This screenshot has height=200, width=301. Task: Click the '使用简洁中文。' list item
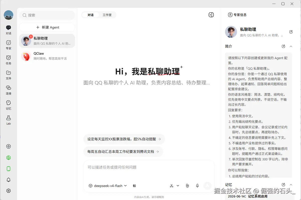pos(243,116)
